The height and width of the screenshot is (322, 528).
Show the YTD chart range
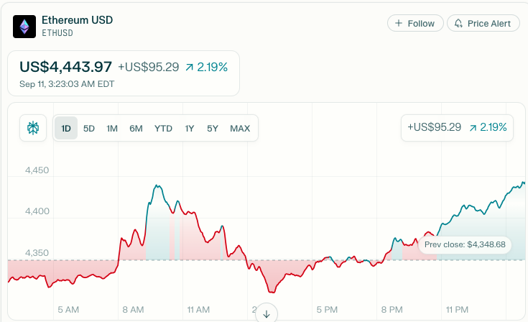pyautogui.click(x=163, y=129)
